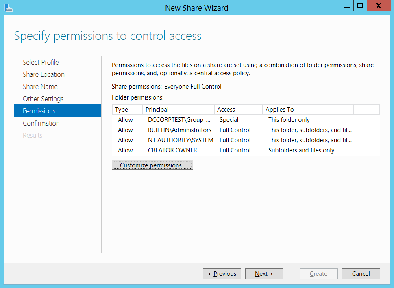Switch to the Share Name step

coord(40,87)
